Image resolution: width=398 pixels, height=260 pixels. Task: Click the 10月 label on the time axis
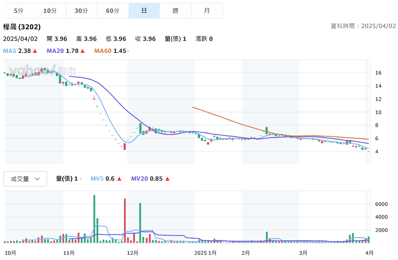click(x=10, y=253)
